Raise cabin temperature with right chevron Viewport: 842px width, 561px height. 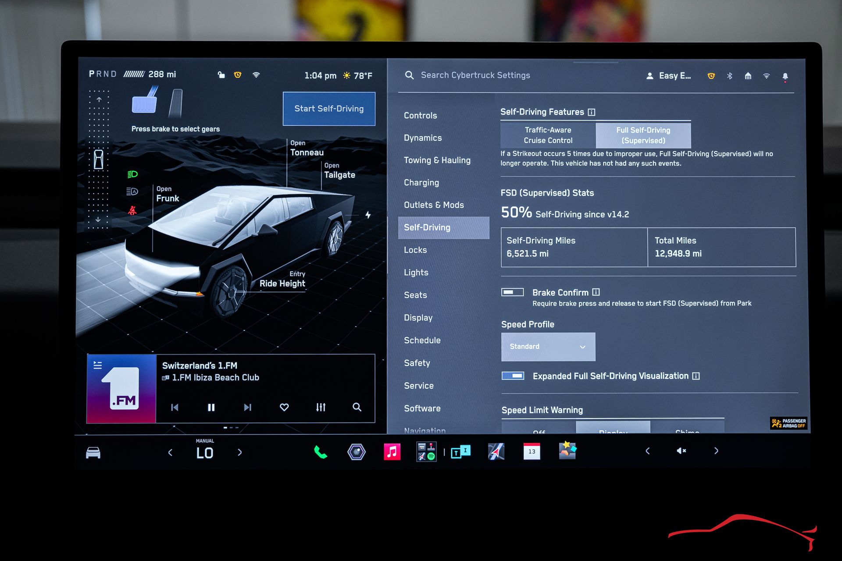pyautogui.click(x=240, y=452)
